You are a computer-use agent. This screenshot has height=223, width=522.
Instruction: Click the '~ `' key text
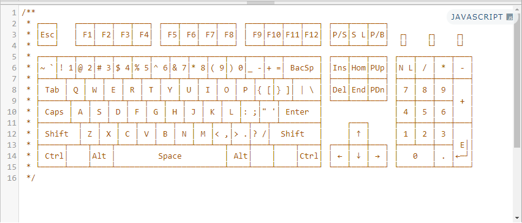tap(47, 68)
